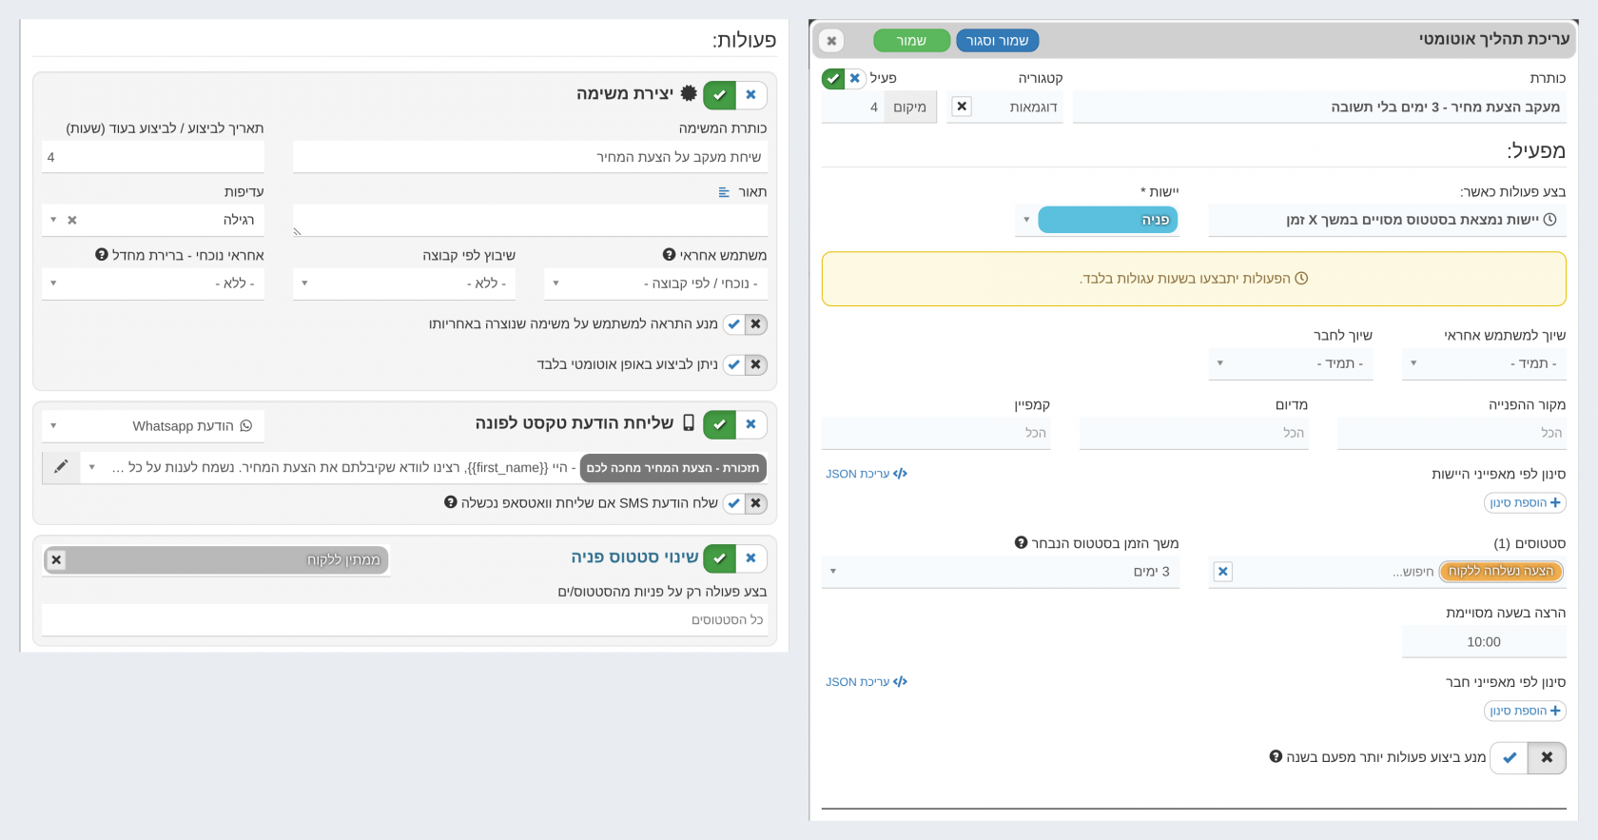The width and height of the screenshot is (1598, 840).
Task: Open the שיוך לחבר dropdown
Action: point(1291,363)
